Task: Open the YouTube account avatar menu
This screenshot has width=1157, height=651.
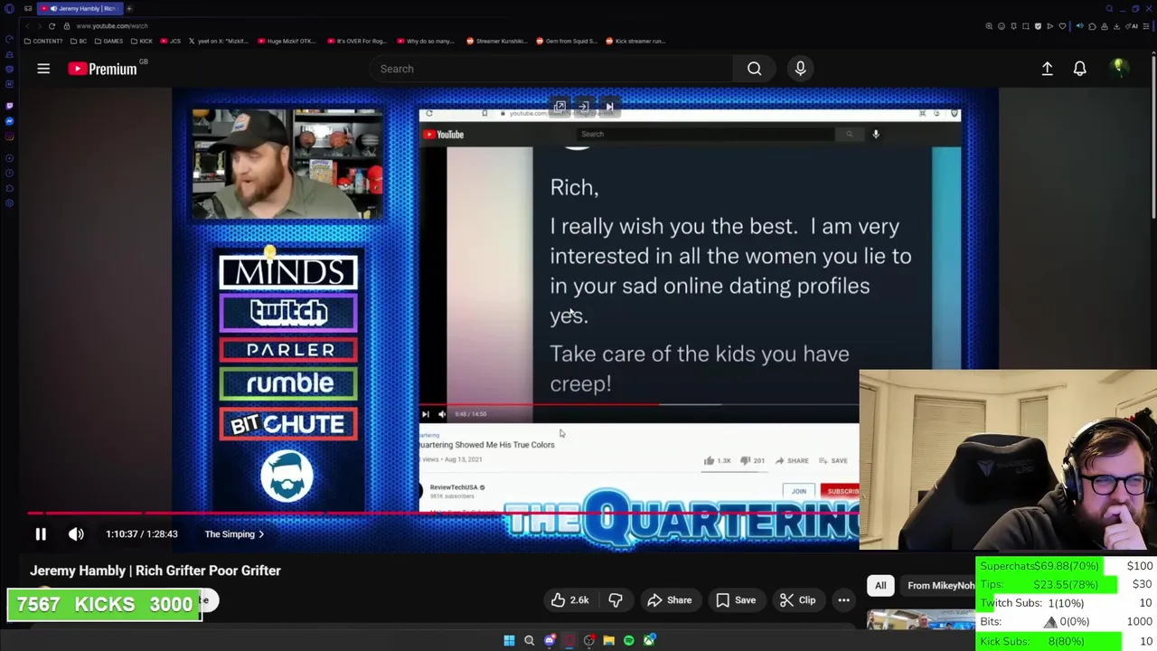Action: (1119, 69)
